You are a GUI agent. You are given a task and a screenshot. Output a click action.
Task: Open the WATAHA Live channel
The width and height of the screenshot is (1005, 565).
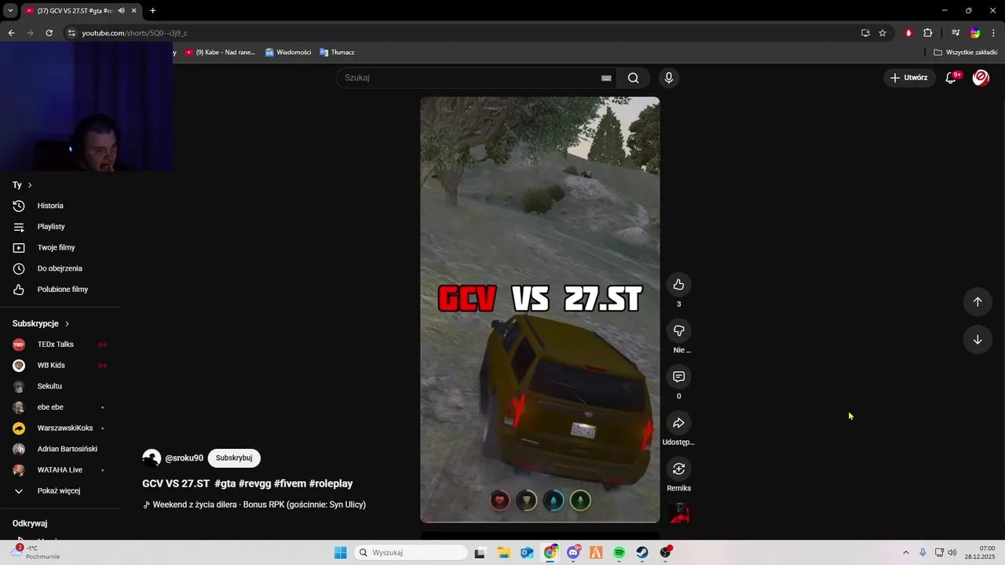pyautogui.click(x=60, y=470)
